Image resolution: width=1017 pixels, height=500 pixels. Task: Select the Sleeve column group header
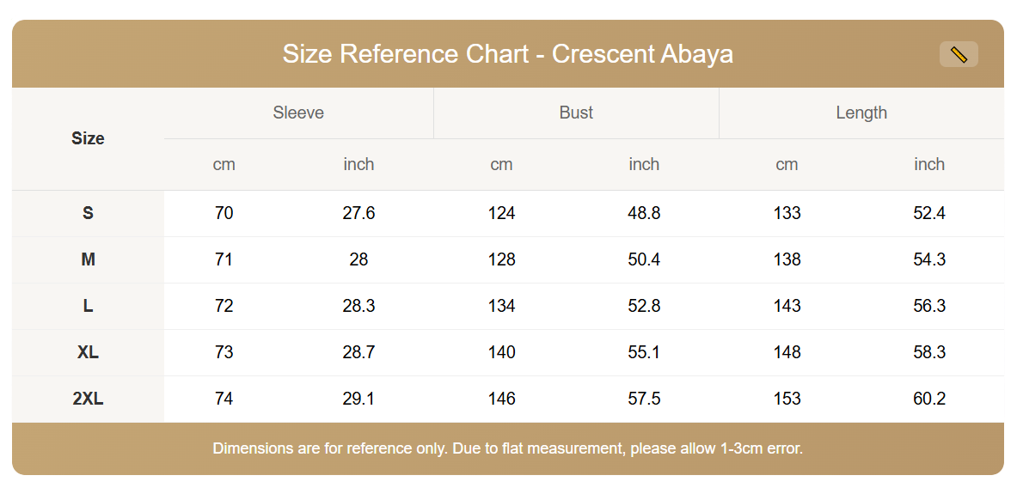298,113
